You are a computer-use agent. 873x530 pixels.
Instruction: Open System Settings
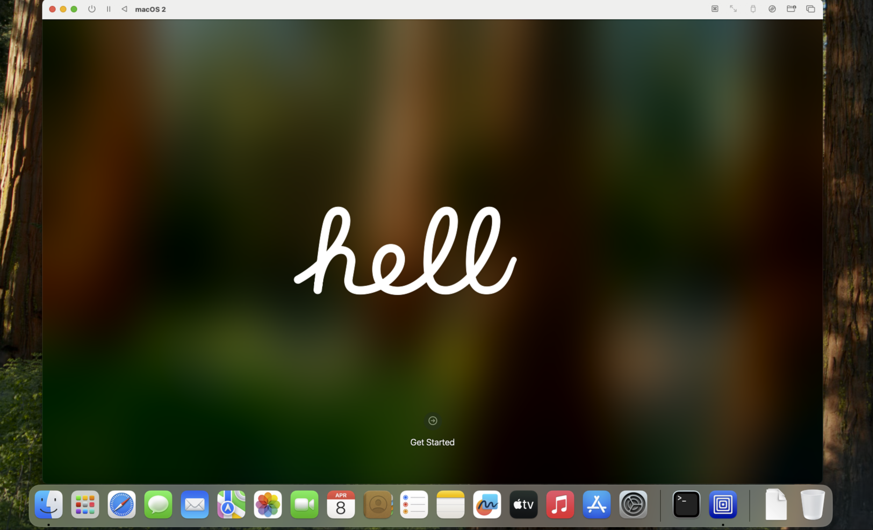coord(633,504)
